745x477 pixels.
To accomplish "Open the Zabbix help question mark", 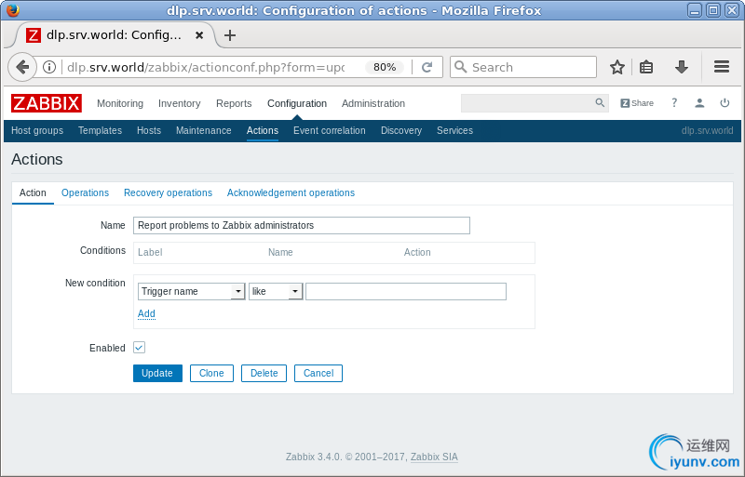I will point(673,102).
